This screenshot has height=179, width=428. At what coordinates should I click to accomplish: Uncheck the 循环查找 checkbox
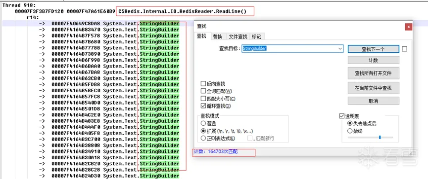(203, 106)
